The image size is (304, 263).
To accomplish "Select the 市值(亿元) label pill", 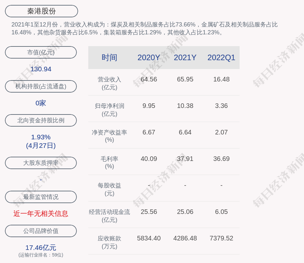I will click(x=41, y=52).
